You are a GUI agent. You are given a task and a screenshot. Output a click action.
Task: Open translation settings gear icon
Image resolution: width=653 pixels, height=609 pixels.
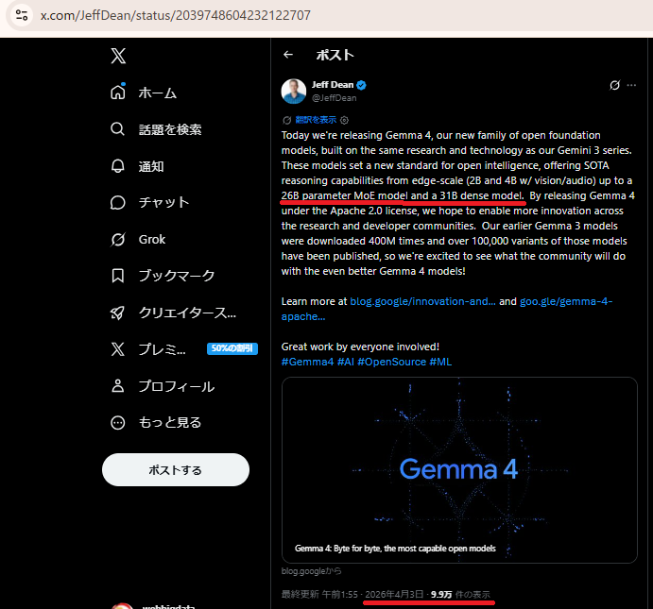344,120
